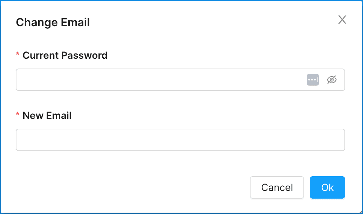Image resolution: width=363 pixels, height=214 pixels.
Task: Reveal password characters with the eye toggle
Action: point(331,80)
